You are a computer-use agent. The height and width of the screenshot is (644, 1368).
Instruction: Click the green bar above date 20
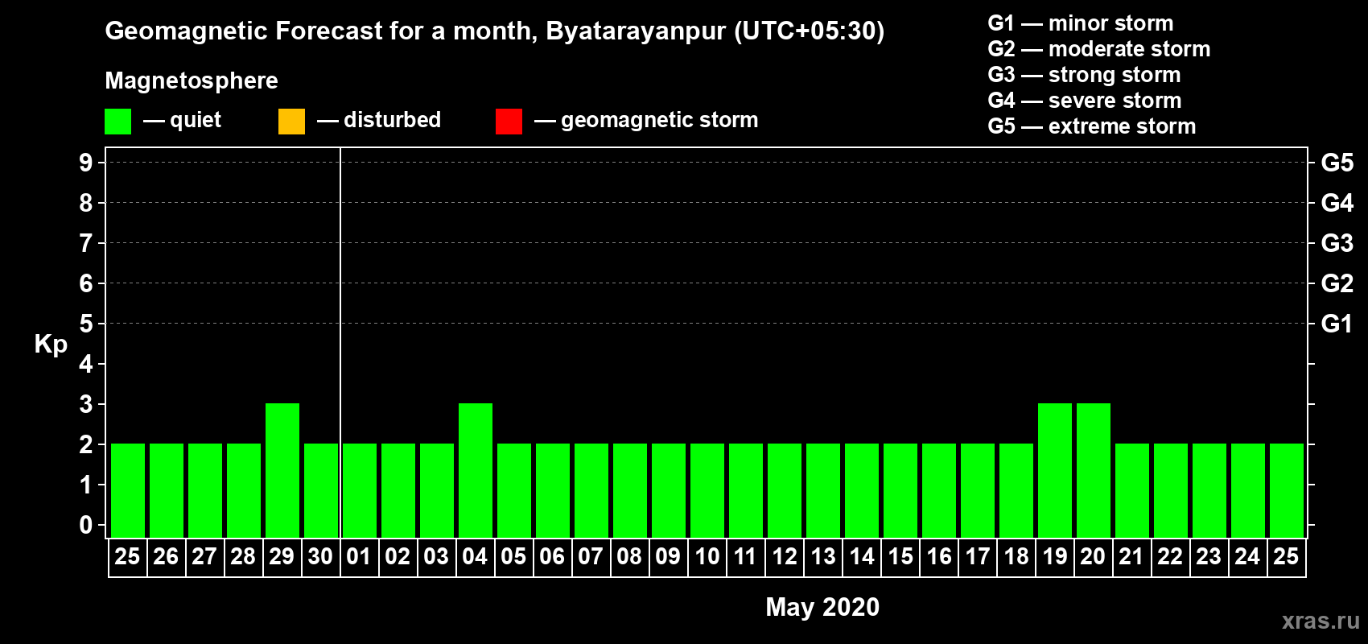click(1094, 470)
